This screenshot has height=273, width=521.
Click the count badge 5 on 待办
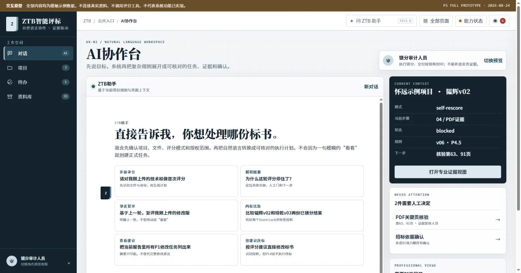[x=66, y=82]
